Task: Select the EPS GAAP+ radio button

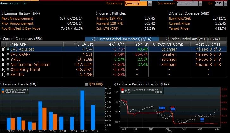Action: (8, 54)
